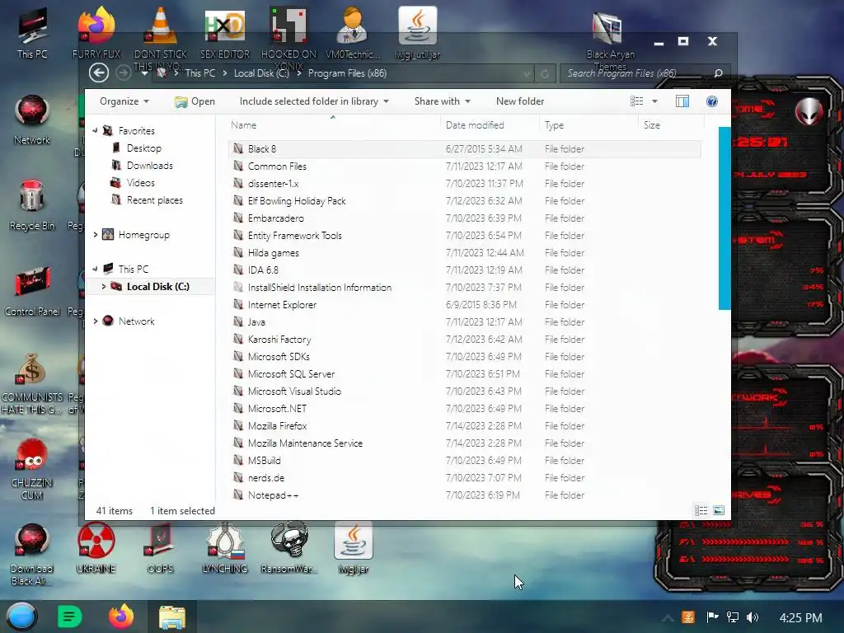
Task: Open the view options dropdown arrow
Action: coord(654,101)
